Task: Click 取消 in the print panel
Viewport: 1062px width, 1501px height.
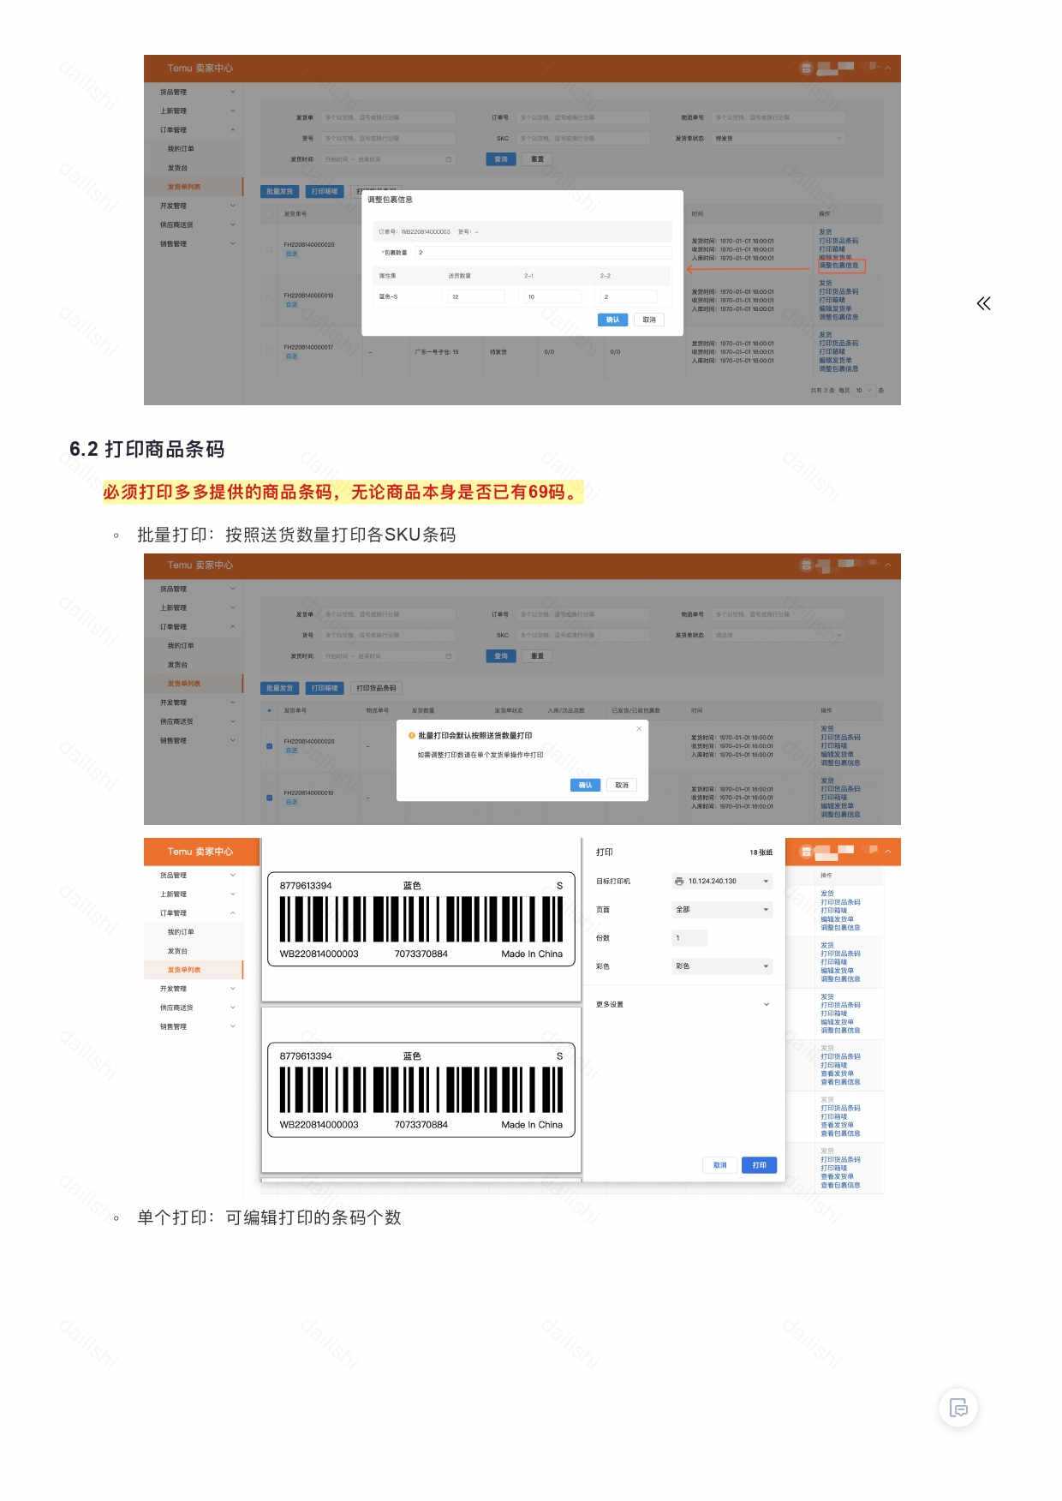Action: pyautogui.click(x=719, y=1165)
